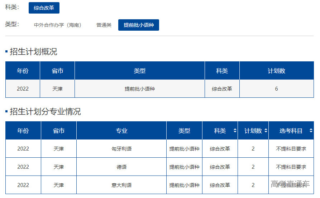This screenshot has width=320, height=198.
Task: Click the 年份 header in overview table
Action: (x=23, y=71)
